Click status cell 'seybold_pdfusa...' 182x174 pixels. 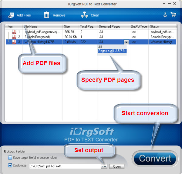[162, 32]
